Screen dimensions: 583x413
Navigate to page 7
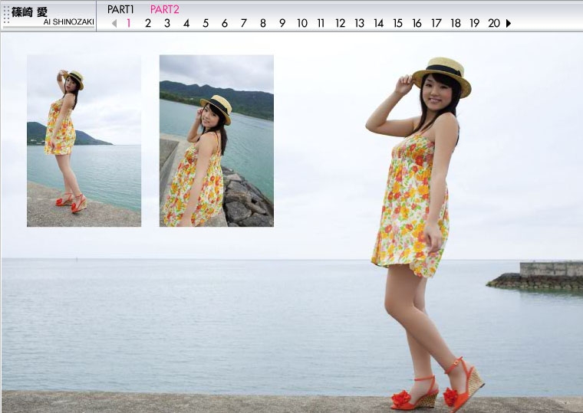pos(244,23)
